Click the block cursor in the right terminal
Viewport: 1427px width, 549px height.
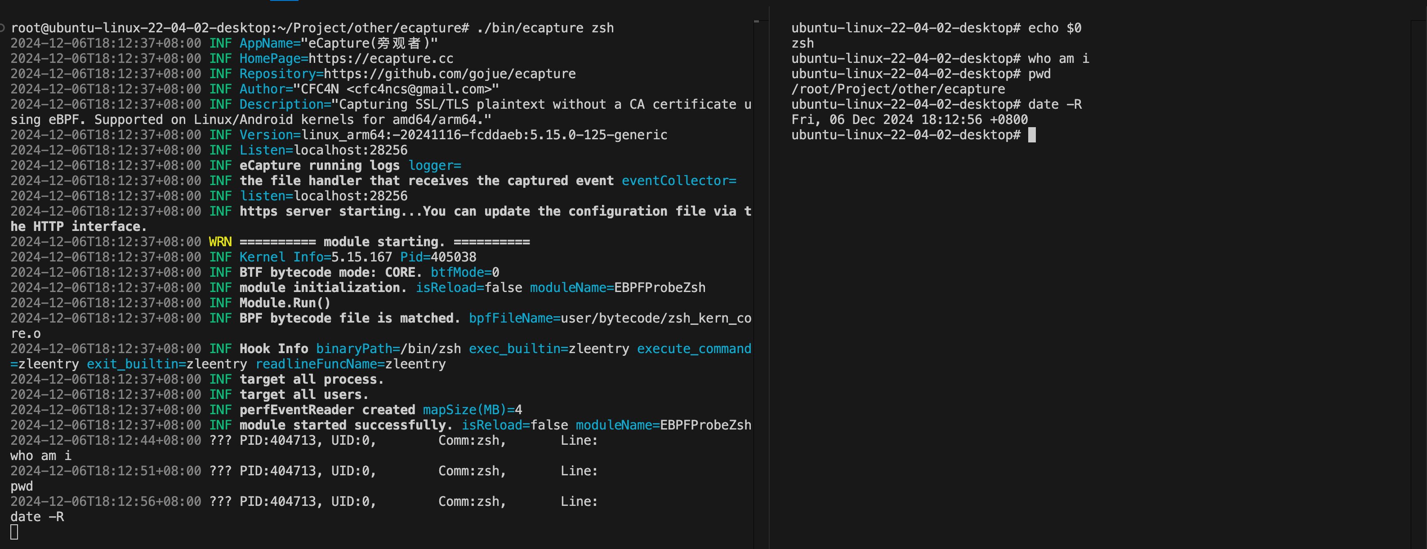(x=1031, y=135)
